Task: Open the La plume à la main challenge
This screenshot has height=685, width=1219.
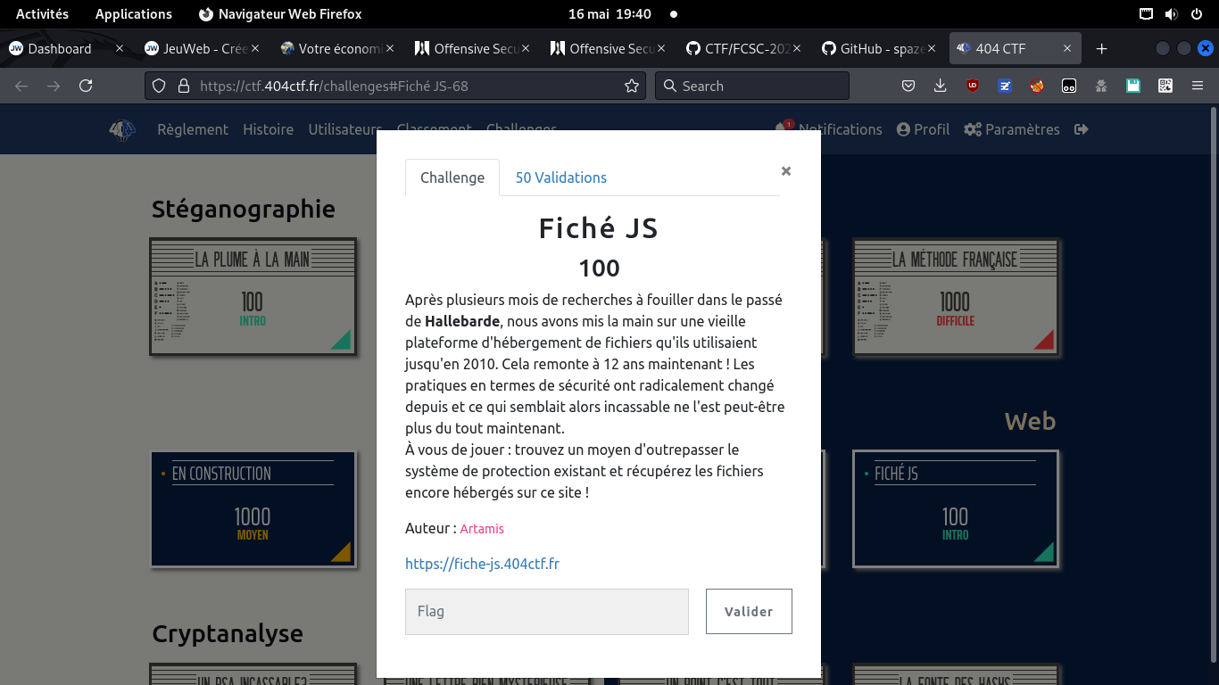Action: (x=253, y=296)
